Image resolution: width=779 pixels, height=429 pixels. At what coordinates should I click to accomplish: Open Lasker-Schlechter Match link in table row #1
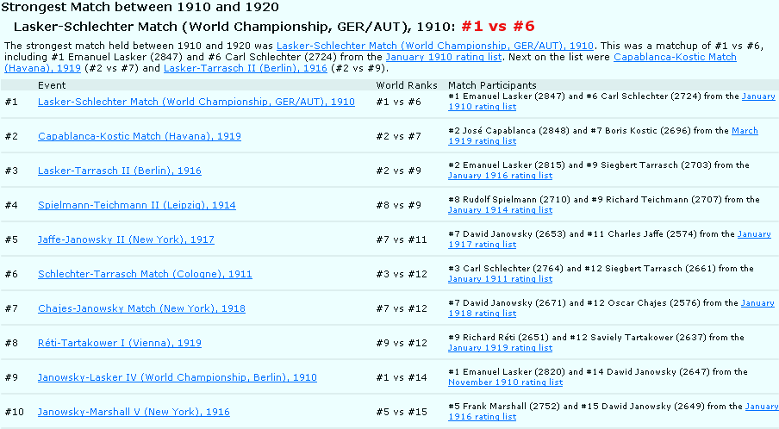196,102
